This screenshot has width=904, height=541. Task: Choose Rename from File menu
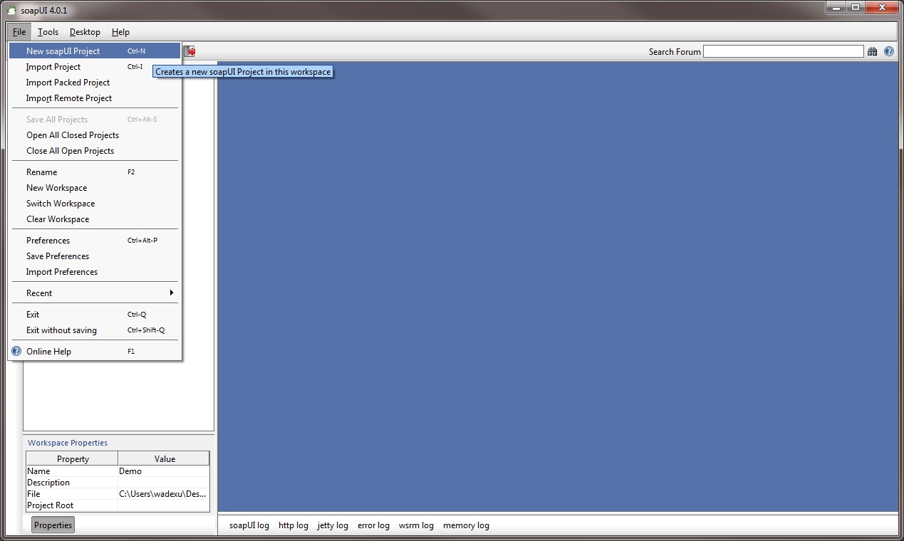tap(95, 172)
